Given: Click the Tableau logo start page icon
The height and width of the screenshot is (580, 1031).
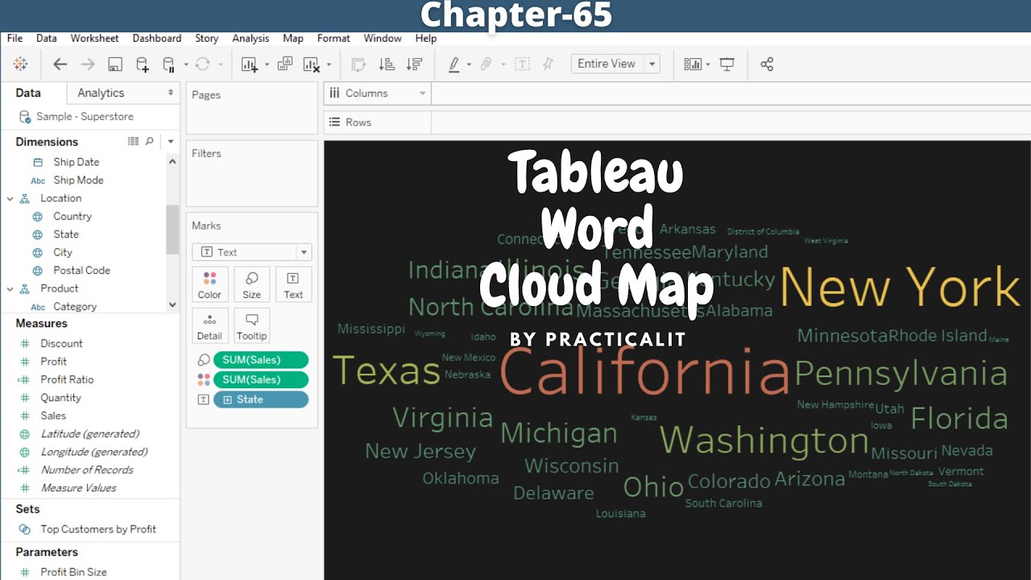Looking at the screenshot, I should 21,64.
